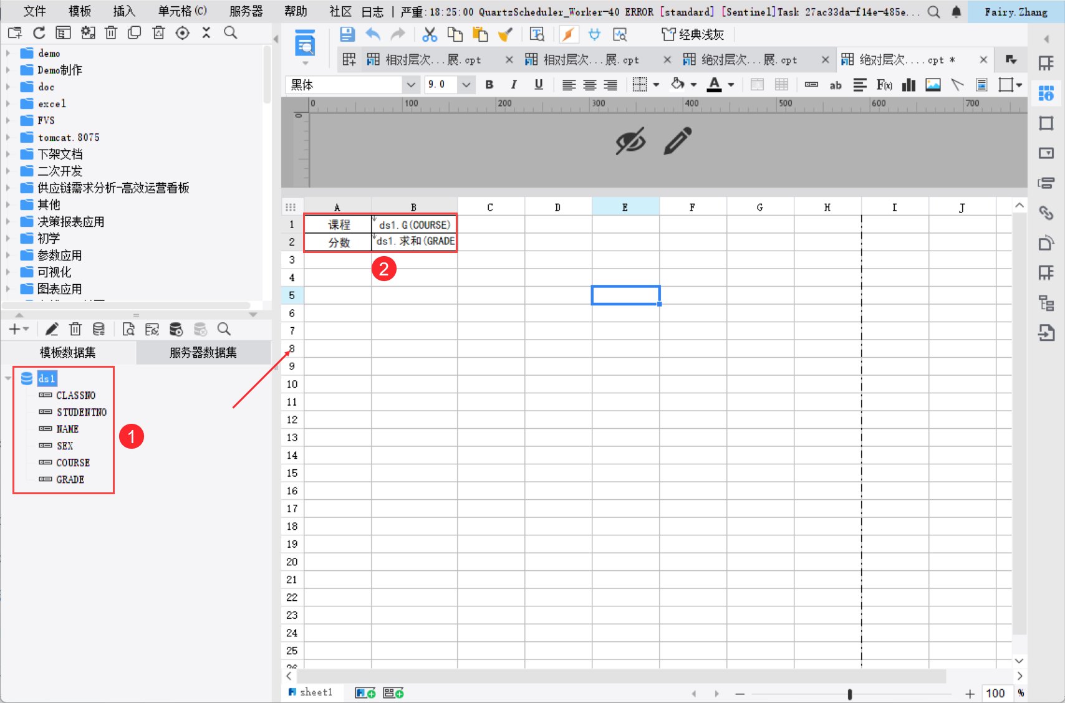Image resolution: width=1065 pixels, height=703 pixels.
Task: Toggle italic formatting
Action: tap(514, 85)
